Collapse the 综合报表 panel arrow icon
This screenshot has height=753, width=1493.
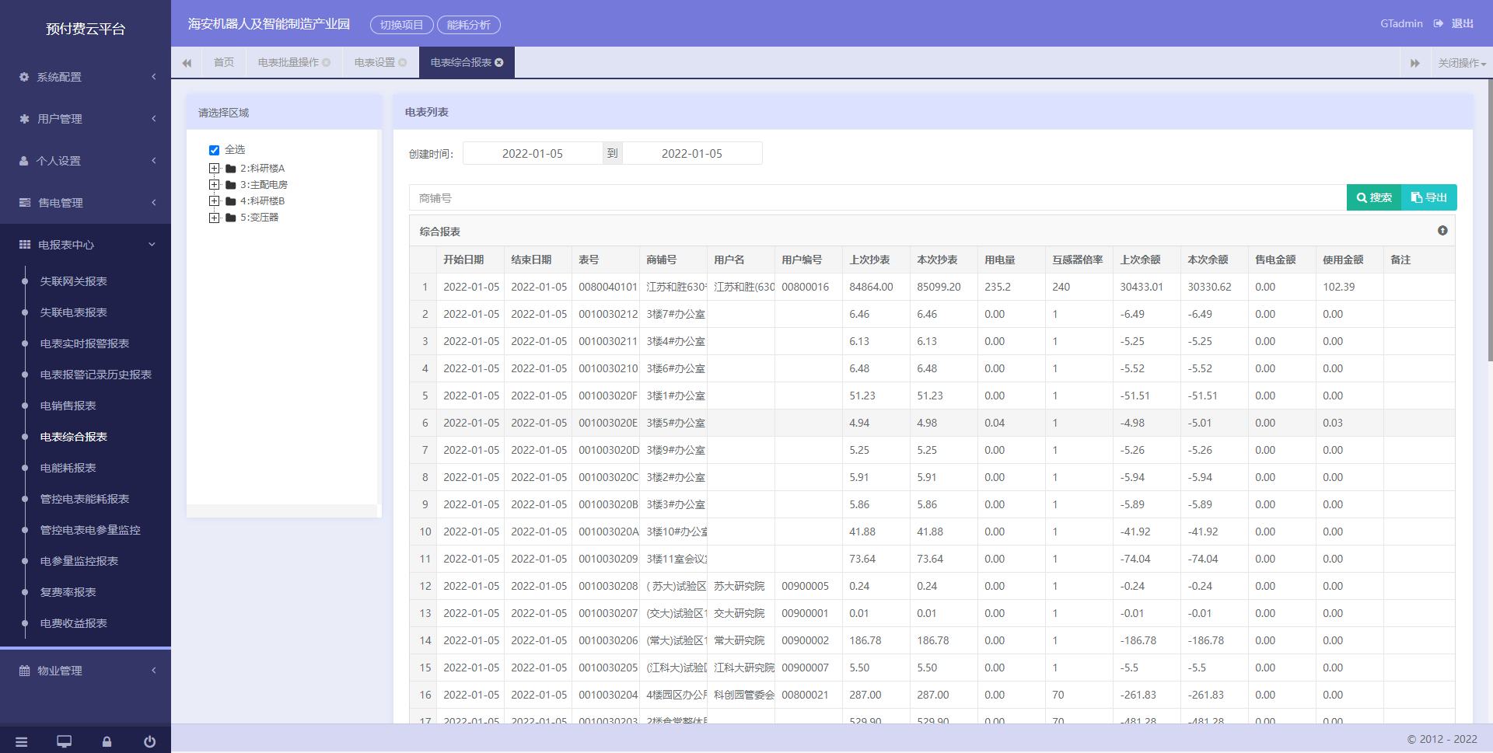[x=1442, y=231]
